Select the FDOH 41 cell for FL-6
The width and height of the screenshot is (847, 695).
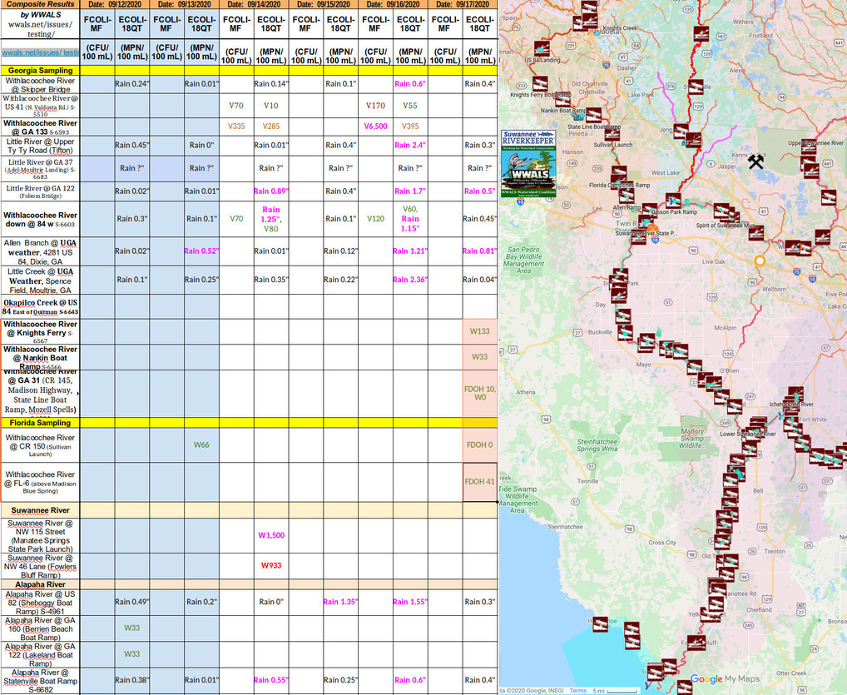point(480,482)
